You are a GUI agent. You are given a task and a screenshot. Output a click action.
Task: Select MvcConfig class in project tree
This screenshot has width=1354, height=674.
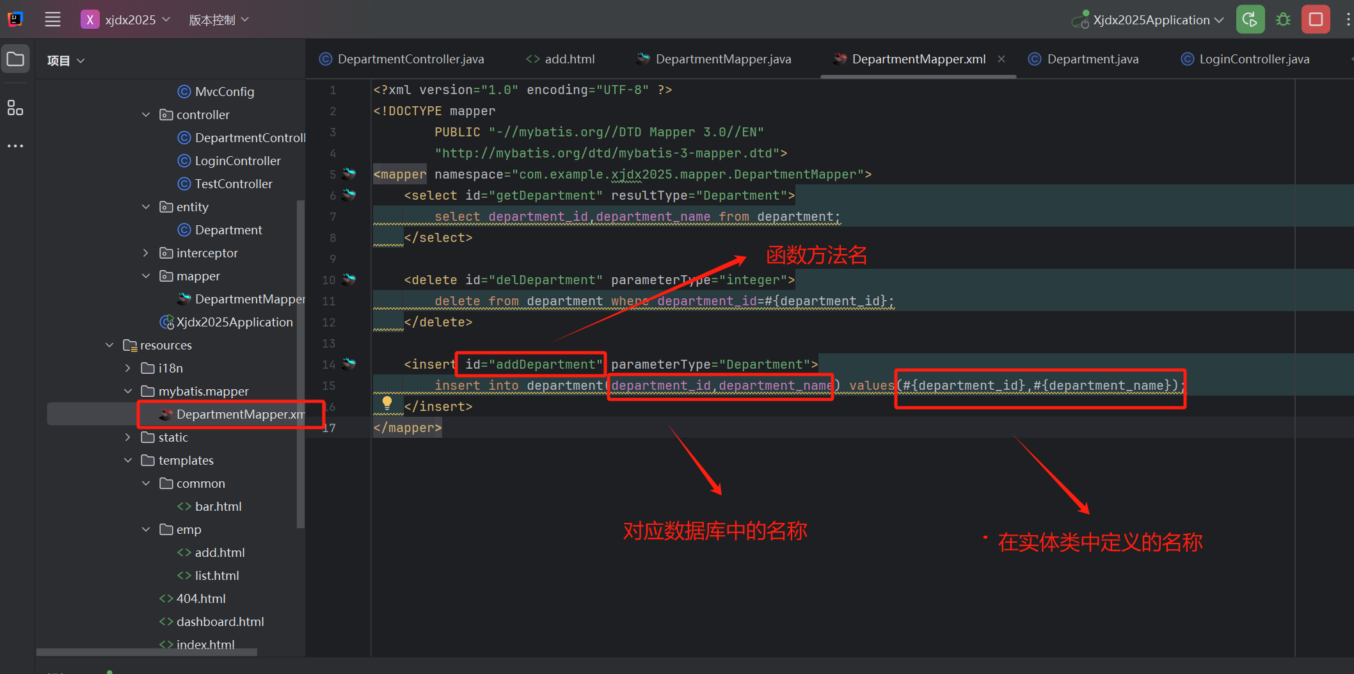pyautogui.click(x=216, y=92)
